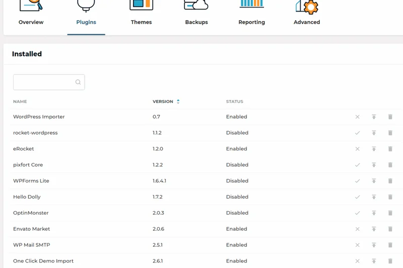Screen dimensions: 403x268
Task: Enable OptinMonster with checkmark icon
Action: coord(357,213)
